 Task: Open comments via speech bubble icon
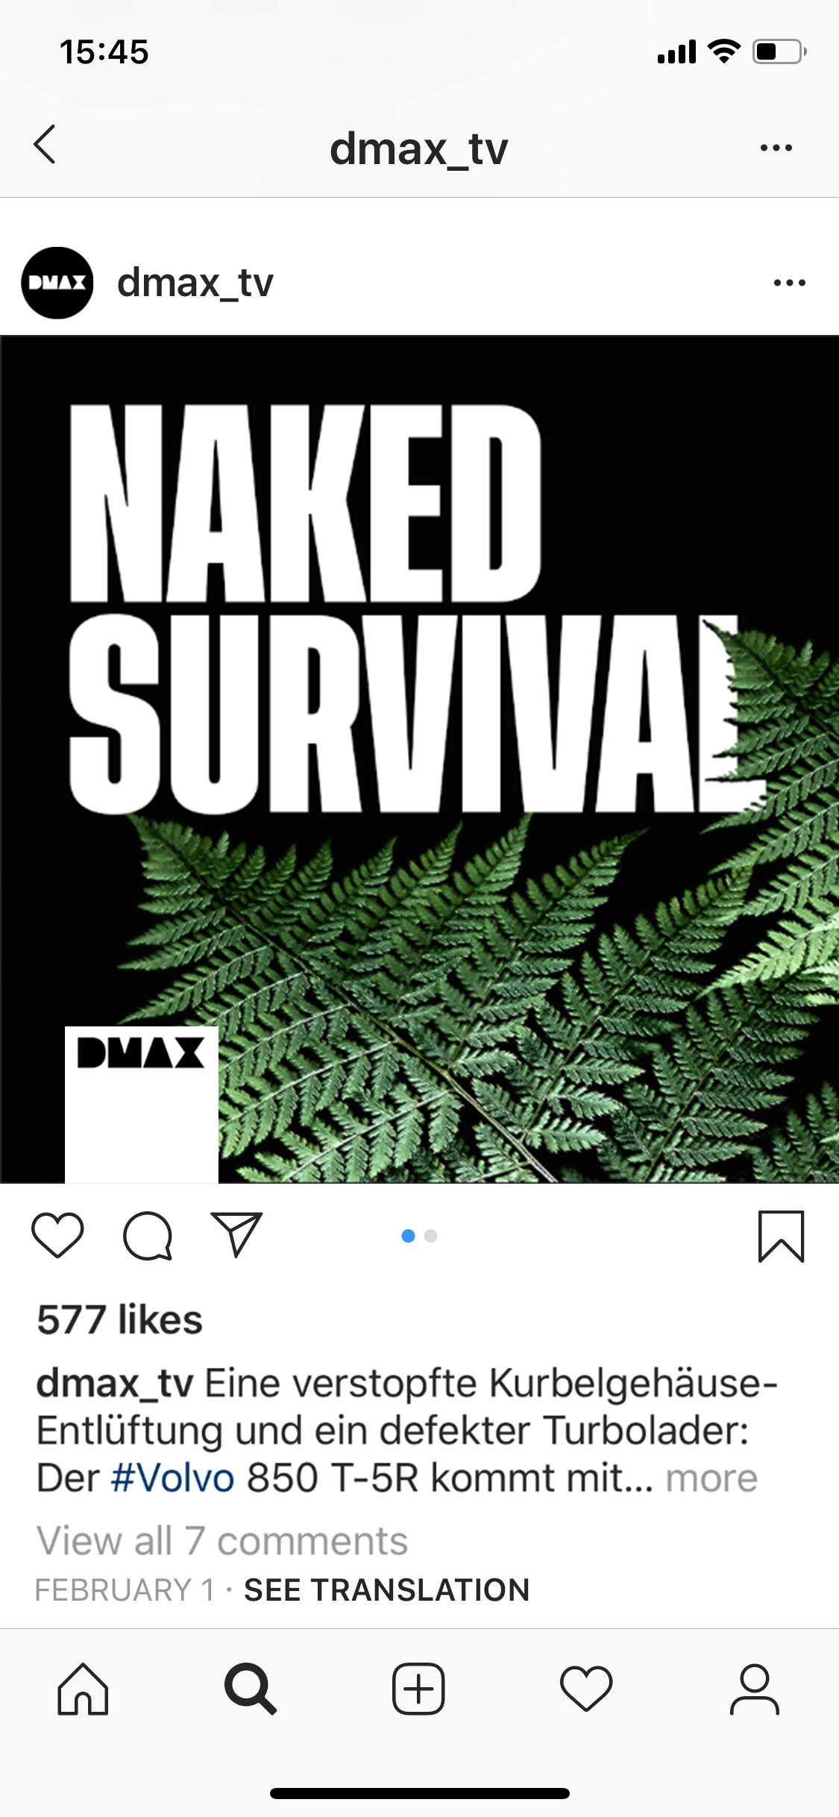click(x=148, y=1236)
